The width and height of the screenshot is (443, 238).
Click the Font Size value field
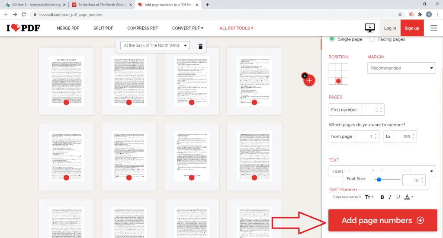(x=413, y=181)
